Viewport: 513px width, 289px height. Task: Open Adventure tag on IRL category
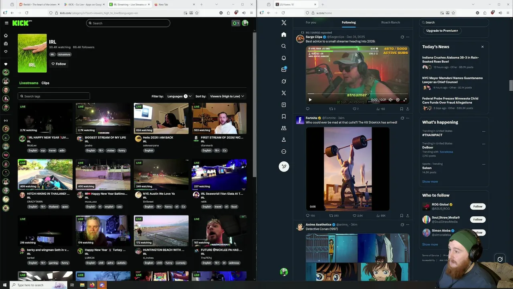coord(64,55)
